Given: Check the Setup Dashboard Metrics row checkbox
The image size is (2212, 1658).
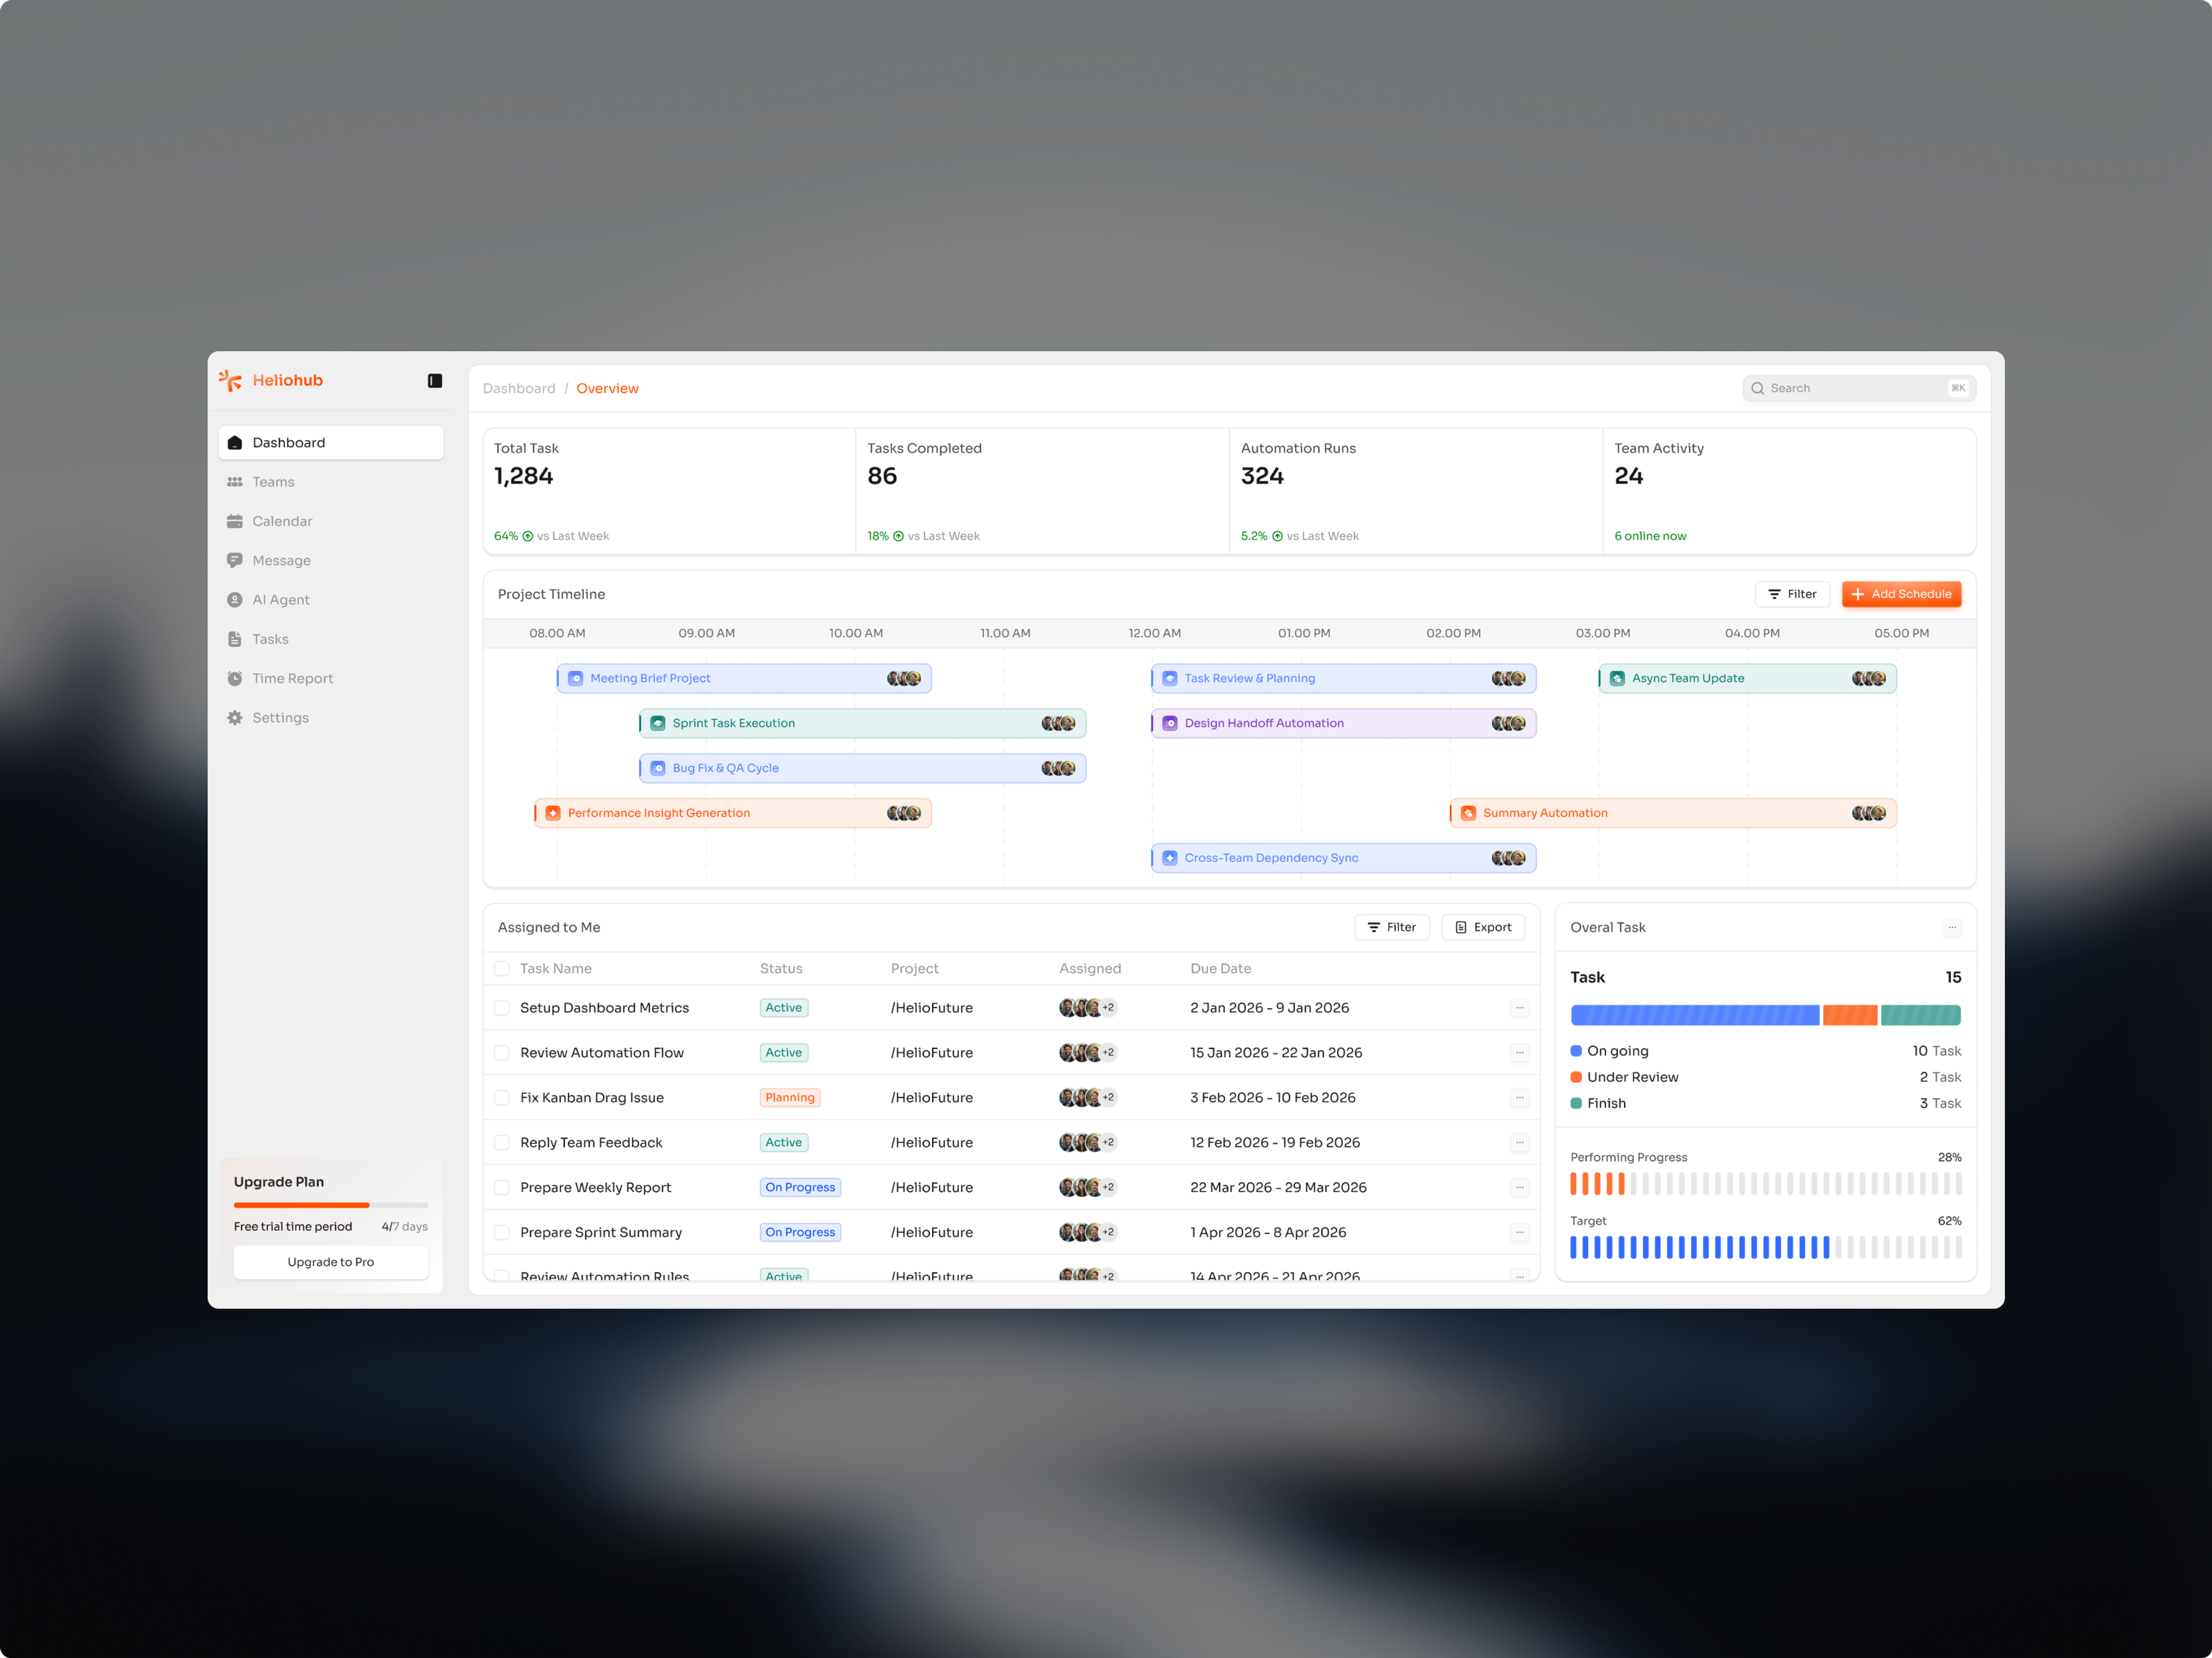Looking at the screenshot, I should (x=502, y=1009).
